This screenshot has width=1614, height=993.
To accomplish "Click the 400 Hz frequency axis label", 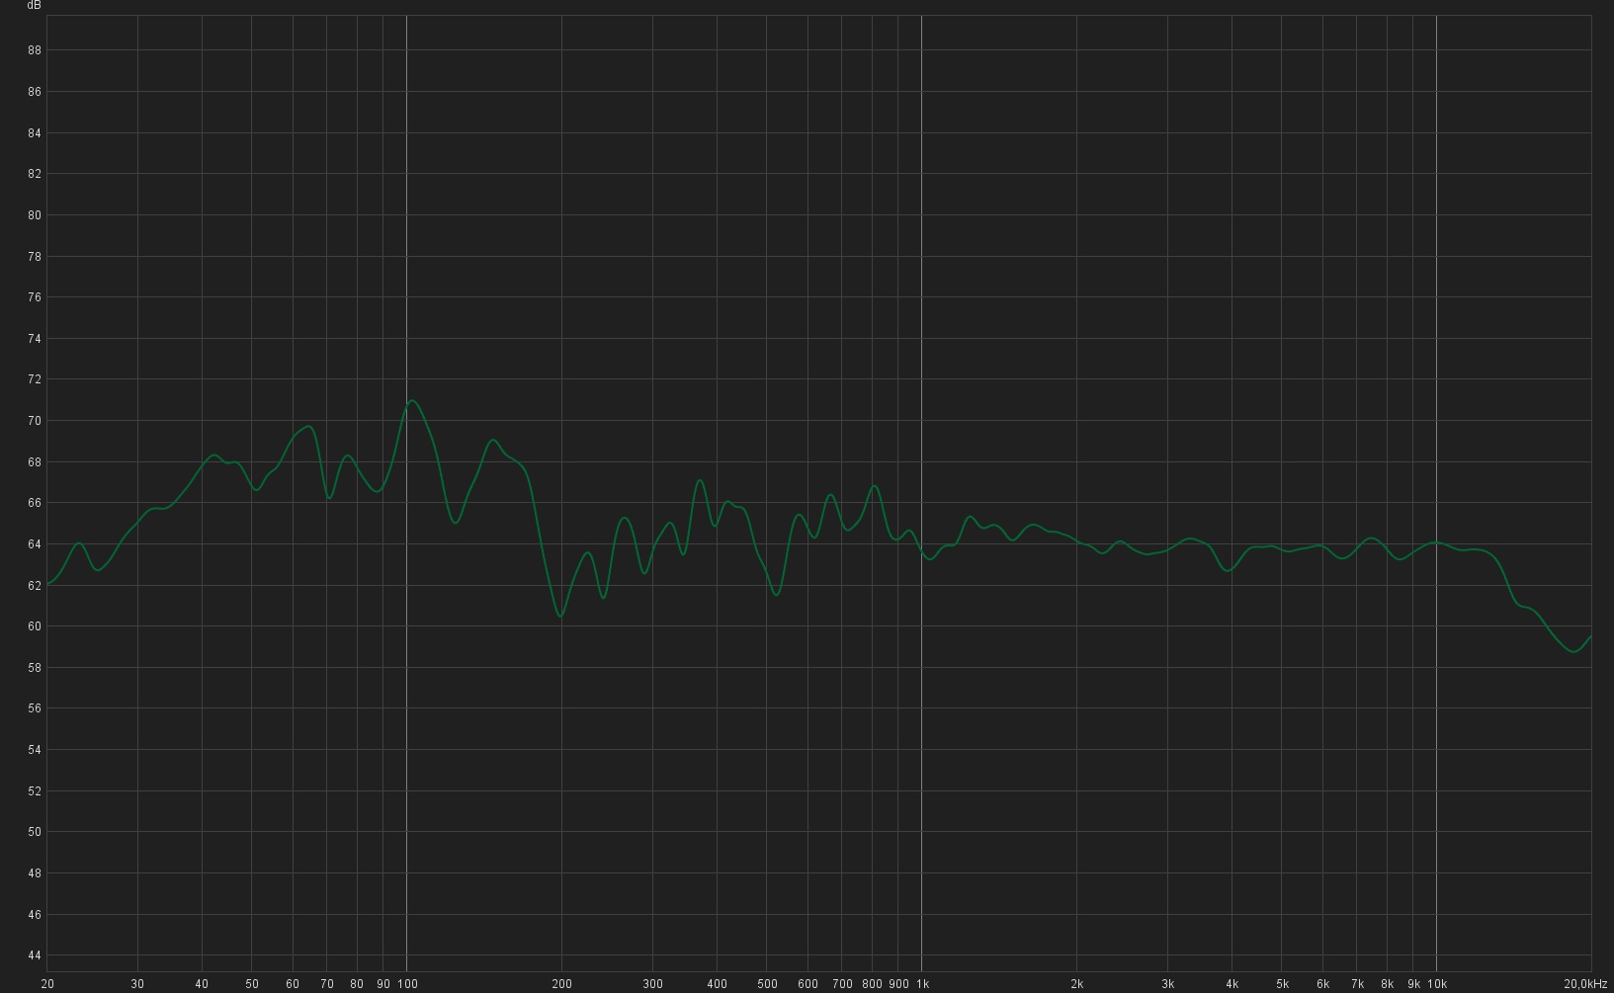I will tap(718, 984).
